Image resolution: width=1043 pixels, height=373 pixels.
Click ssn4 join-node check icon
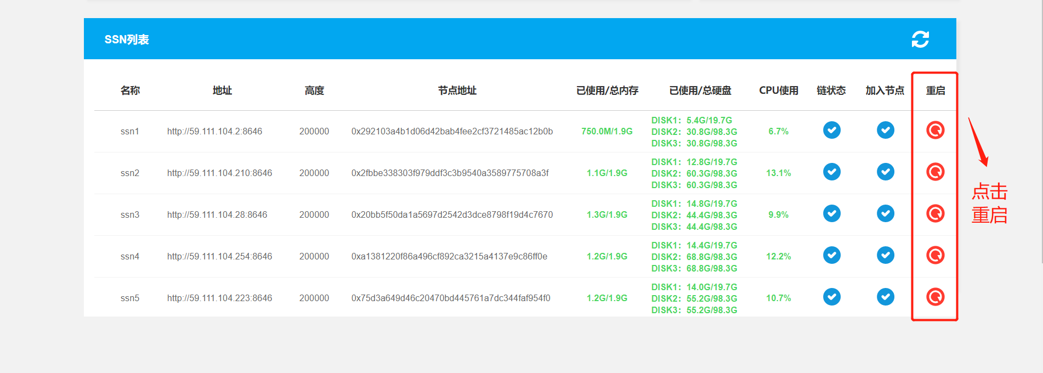pyautogui.click(x=885, y=255)
